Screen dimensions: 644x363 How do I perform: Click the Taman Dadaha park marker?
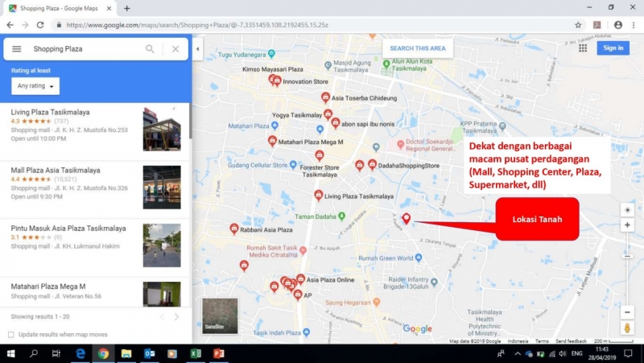click(341, 216)
